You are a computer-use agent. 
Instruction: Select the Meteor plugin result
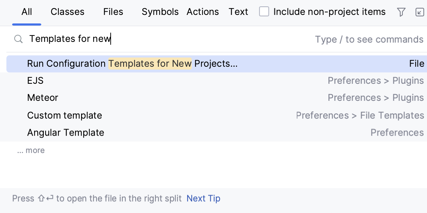[43, 98]
